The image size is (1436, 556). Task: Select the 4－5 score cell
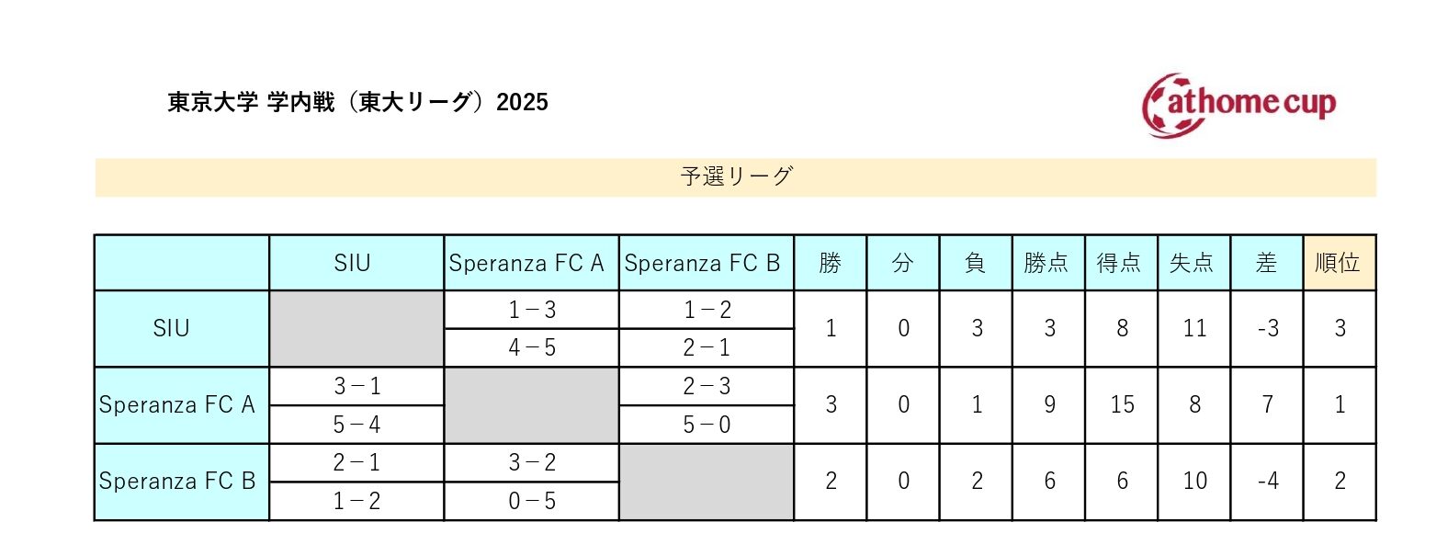coord(531,348)
